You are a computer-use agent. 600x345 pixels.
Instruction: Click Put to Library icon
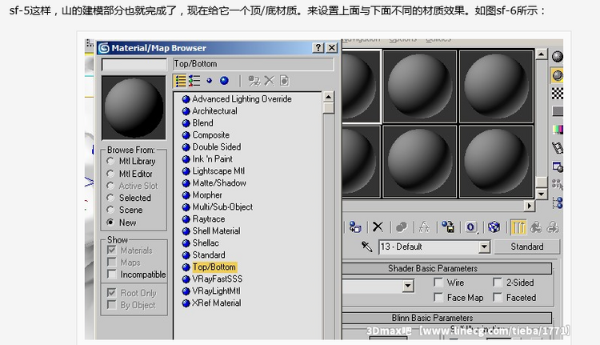(448, 227)
